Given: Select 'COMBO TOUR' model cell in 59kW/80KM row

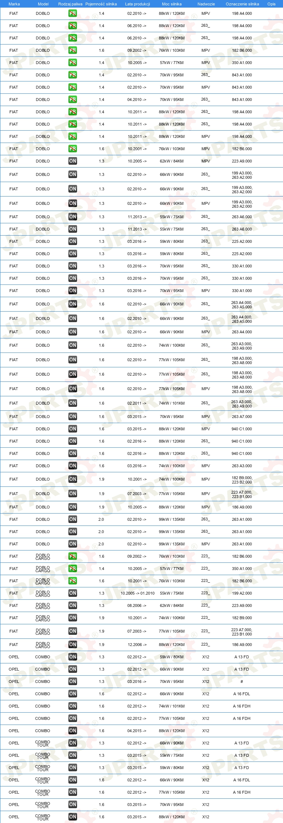Looking at the screenshot, I should [43, 768].
